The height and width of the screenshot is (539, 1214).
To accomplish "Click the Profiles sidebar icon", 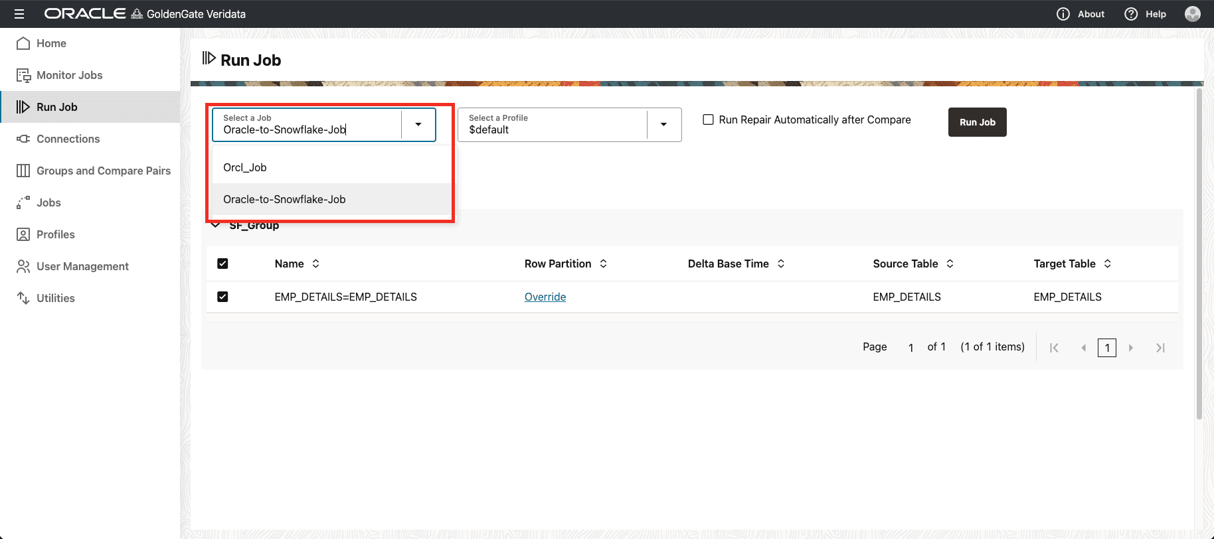I will [23, 234].
